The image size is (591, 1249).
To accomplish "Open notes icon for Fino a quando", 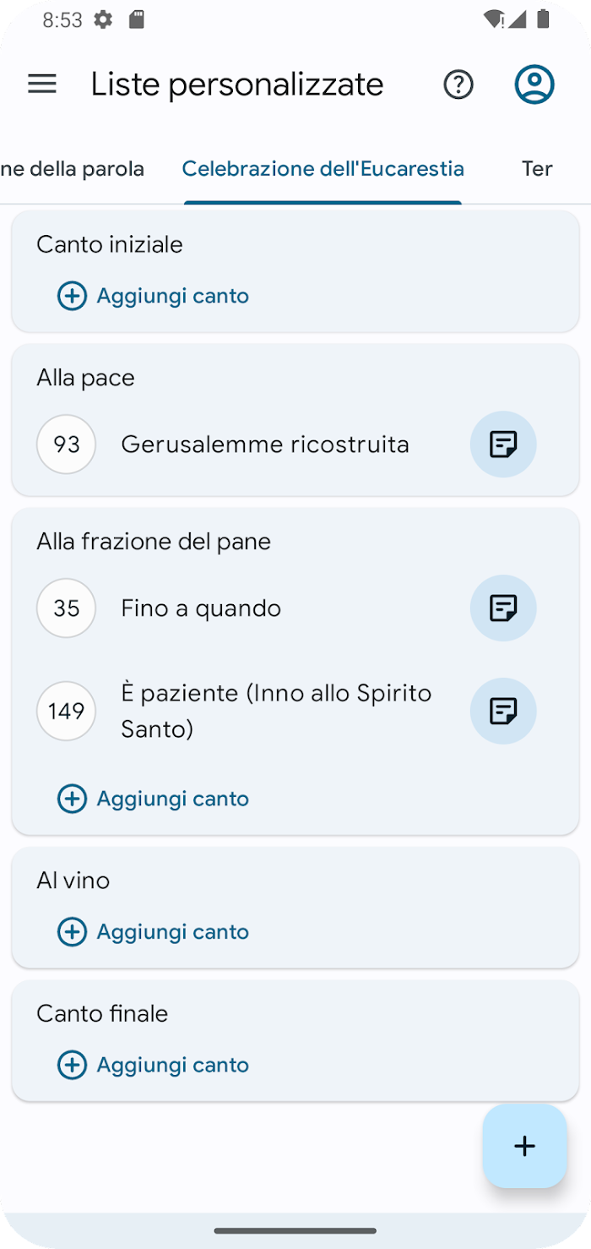I will (503, 608).
